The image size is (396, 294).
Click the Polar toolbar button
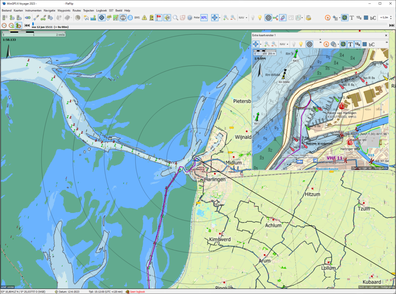pos(197,18)
